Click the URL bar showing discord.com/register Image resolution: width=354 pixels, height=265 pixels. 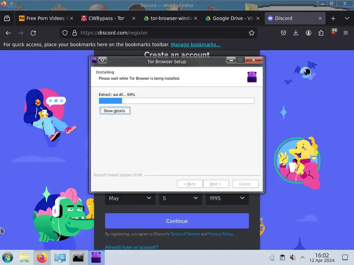(x=158, y=33)
